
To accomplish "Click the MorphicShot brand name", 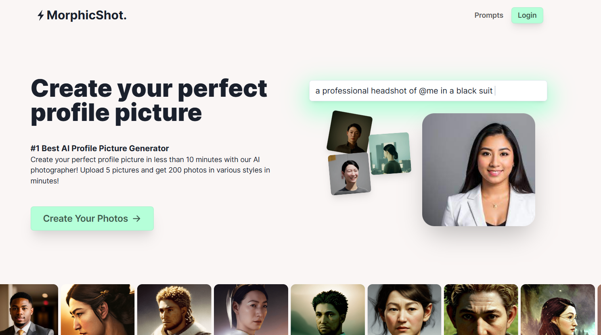I will click(x=87, y=15).
